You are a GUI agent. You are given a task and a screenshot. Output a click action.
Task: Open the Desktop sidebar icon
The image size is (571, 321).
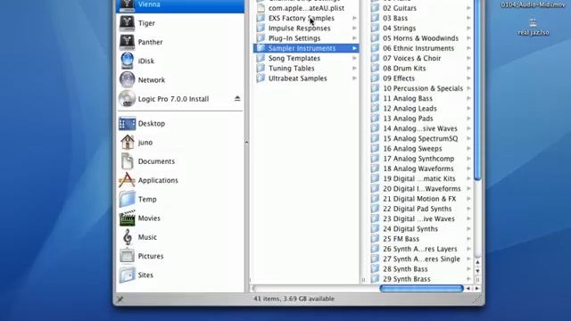pos(127,124)
